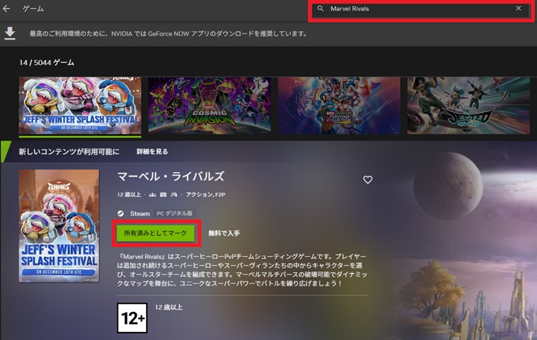
Task: Click the 無料で入手 link
Action: 224,234
